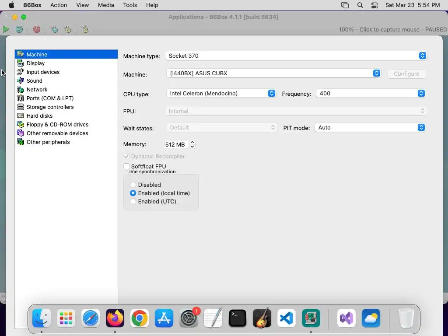
Task: Select Enabled (local time) radio button
Action: 133,193
